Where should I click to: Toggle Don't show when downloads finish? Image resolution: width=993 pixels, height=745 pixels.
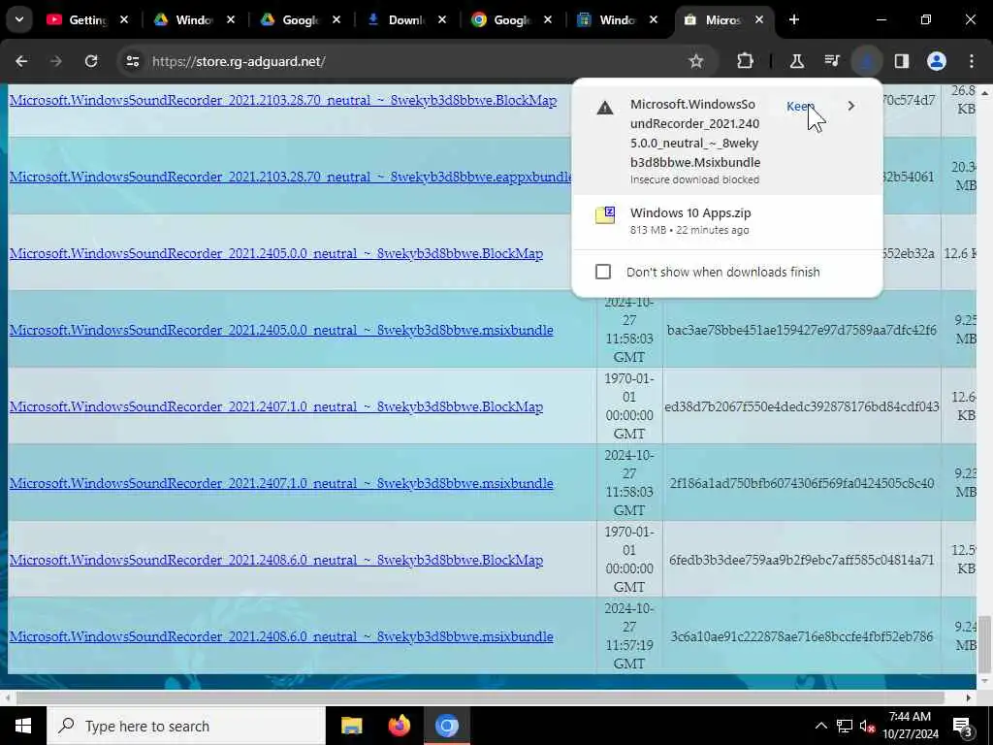coord(603,272)
